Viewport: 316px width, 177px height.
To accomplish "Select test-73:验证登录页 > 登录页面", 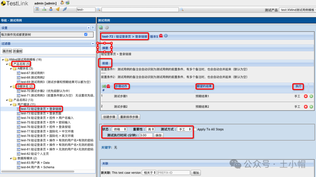I will tap(41, 113).
